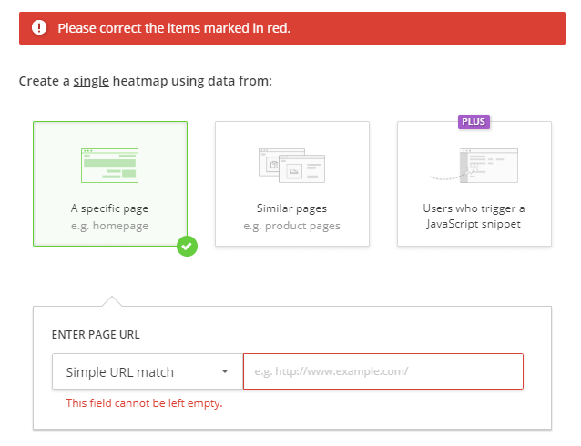This screenshot has width=581, height=446.
Task: Click the "e.g. homepage" example text
Action: coord(109,226)
